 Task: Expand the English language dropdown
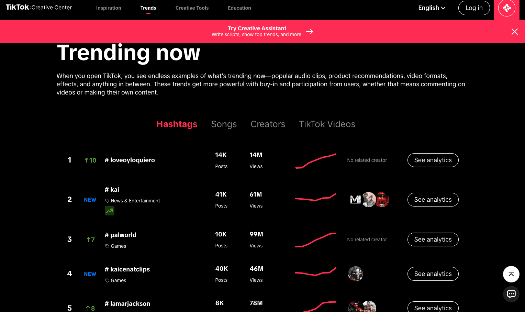(x=432, y=8)
